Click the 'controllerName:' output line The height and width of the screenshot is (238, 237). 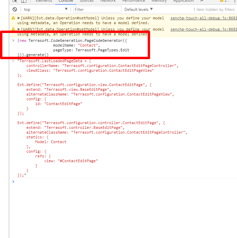click(x=102, y=66)
